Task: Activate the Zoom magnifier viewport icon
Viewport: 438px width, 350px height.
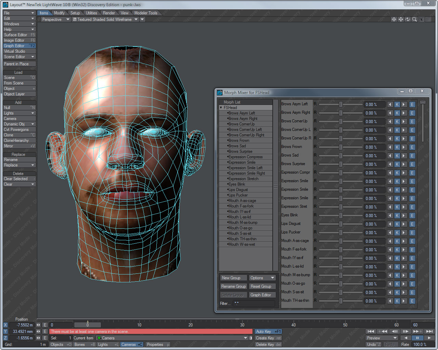Action: tap(414, 19)
